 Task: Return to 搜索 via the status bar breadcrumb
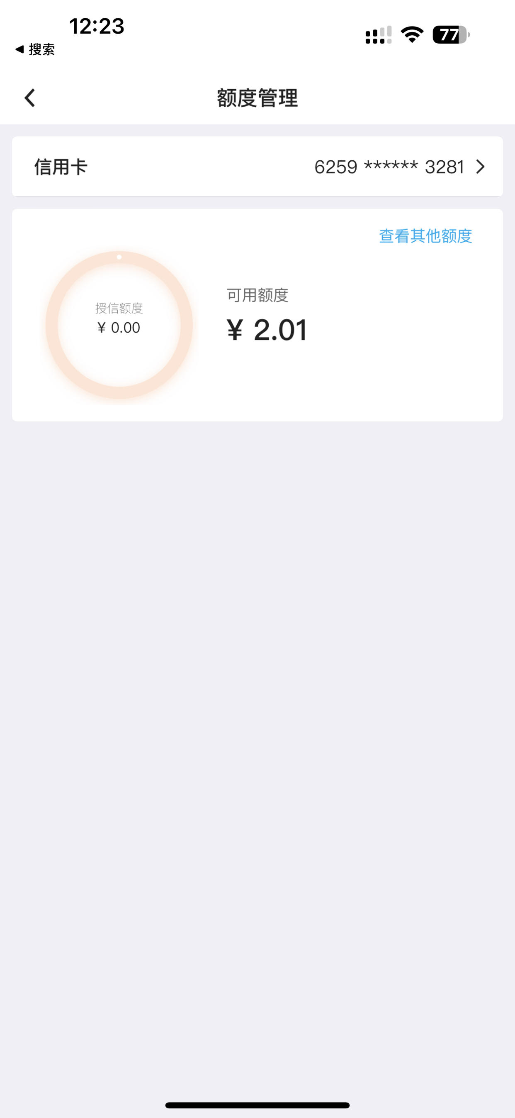[35, 49]
